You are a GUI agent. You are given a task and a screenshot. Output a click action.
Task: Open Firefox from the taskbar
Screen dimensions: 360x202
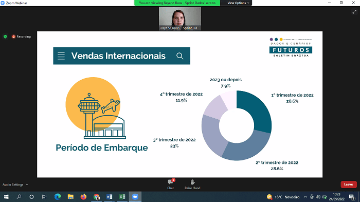[83, 197]
